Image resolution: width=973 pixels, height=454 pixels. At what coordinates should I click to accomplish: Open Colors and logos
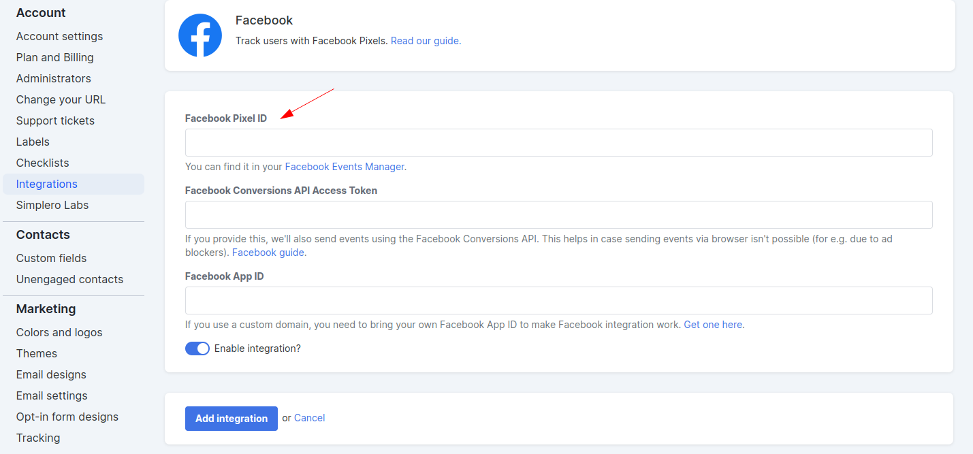[59, 332]
